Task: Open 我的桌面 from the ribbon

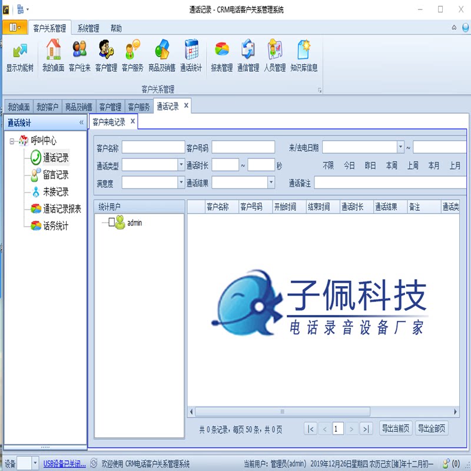Action: [x=53, y=57]
